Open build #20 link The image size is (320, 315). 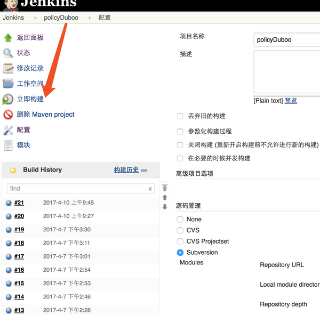click(19, 216)
